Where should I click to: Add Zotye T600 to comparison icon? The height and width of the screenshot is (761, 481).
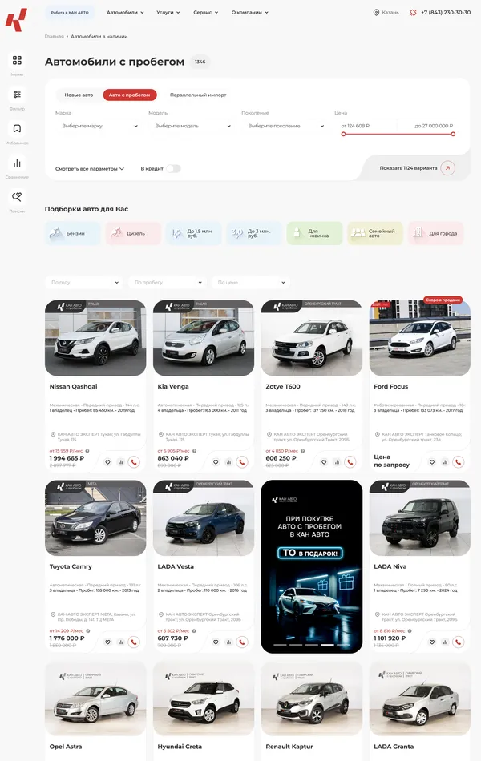pyautogui.click(x=337, y=461)
